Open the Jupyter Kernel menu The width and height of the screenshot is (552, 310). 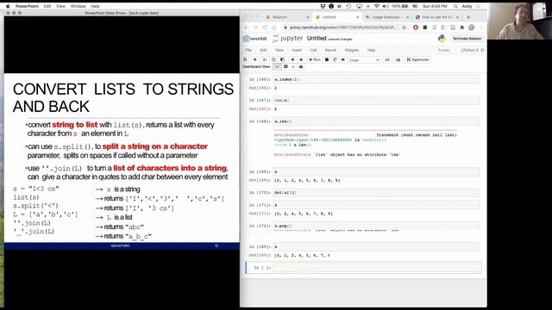coord(330,50)
